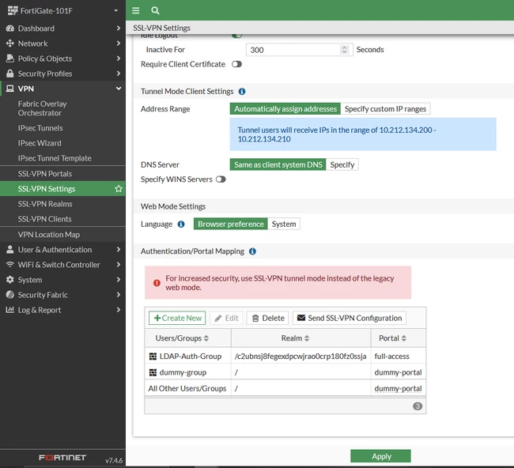Toggle Require Client Certificate switch

click(236, 64)
